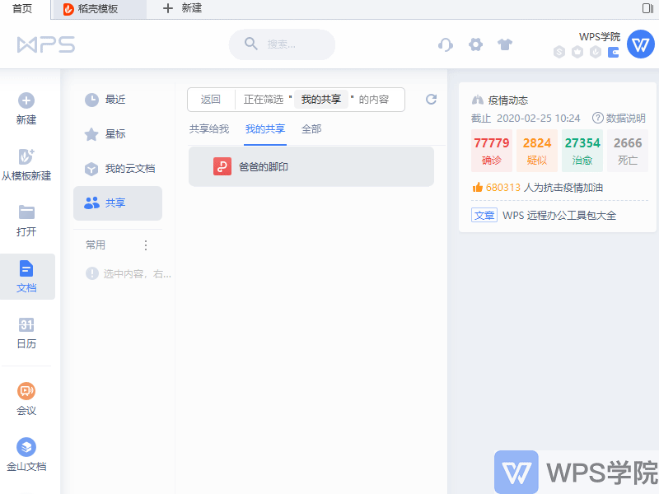Click the magnifier search icon

point(251,44)
